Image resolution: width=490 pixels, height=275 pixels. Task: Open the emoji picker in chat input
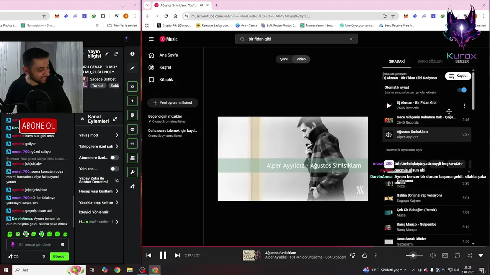point(63,244)
